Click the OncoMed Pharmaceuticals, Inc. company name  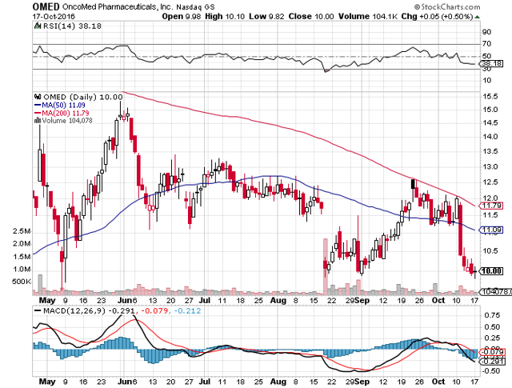[118, 7]
